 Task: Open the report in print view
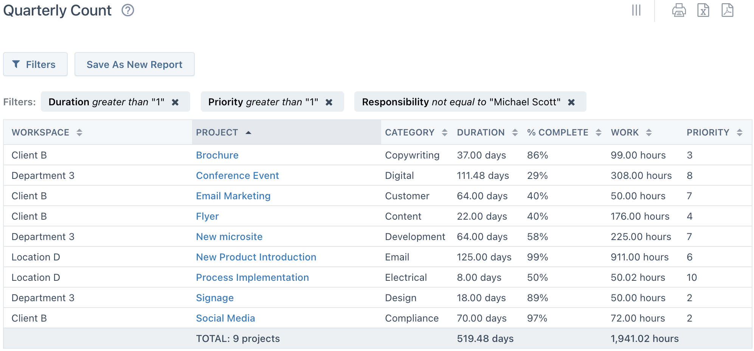point(679,11)
